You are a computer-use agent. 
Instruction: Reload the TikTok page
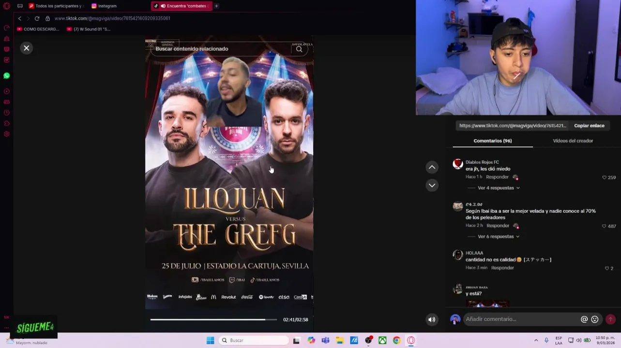pyautogui.click(x=37, y=18)
